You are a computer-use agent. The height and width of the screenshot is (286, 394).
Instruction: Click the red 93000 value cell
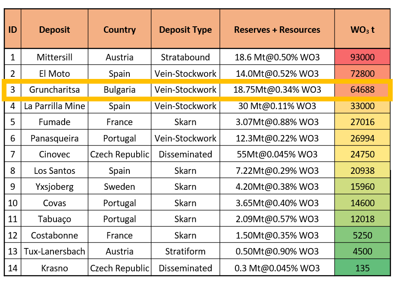(x=362, y=57)
